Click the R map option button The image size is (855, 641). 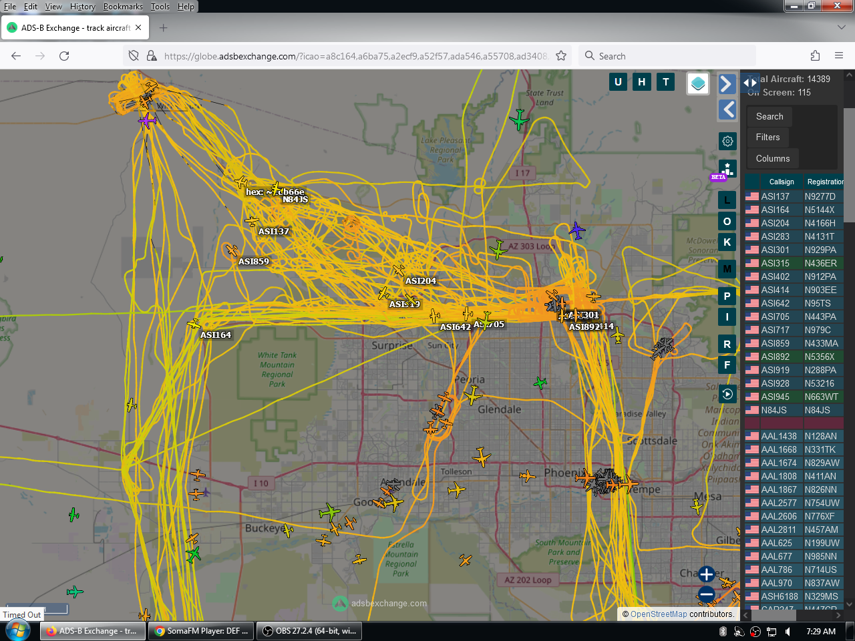click(x=727, y=344)
